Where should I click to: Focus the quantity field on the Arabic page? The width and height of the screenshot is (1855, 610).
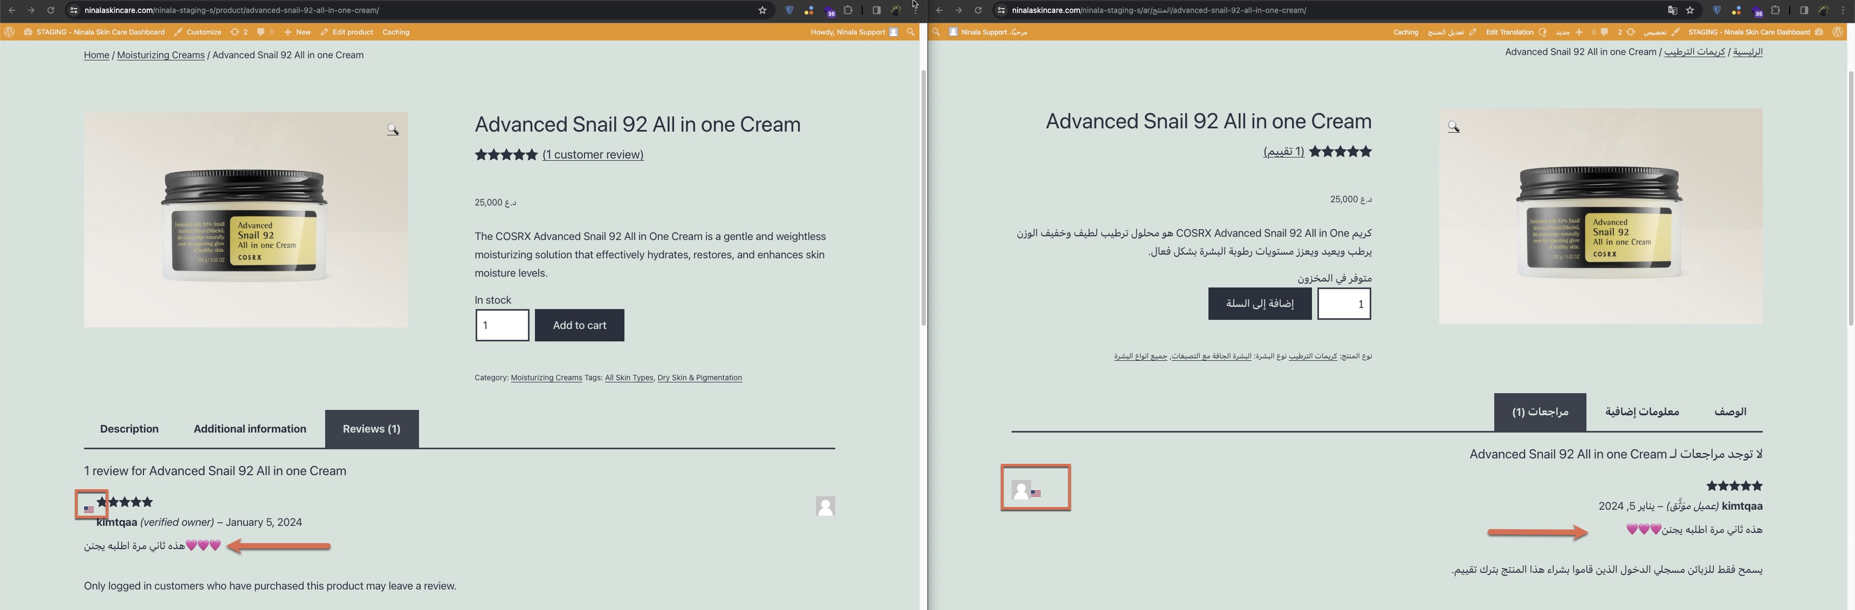tap(1344, 304)
